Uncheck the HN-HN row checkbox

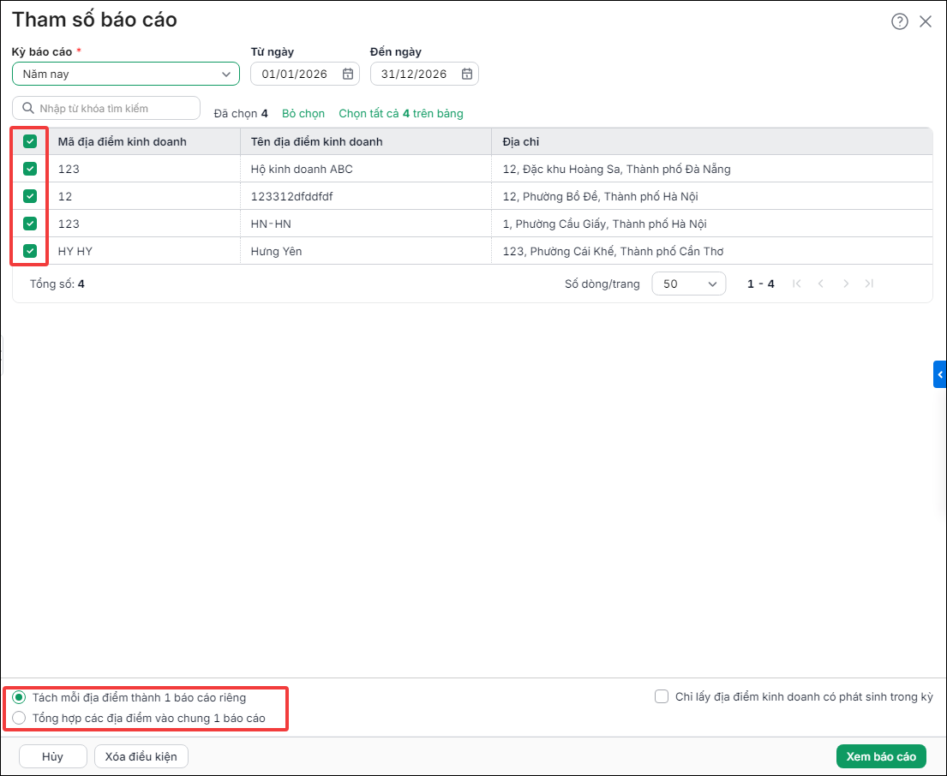30,224
